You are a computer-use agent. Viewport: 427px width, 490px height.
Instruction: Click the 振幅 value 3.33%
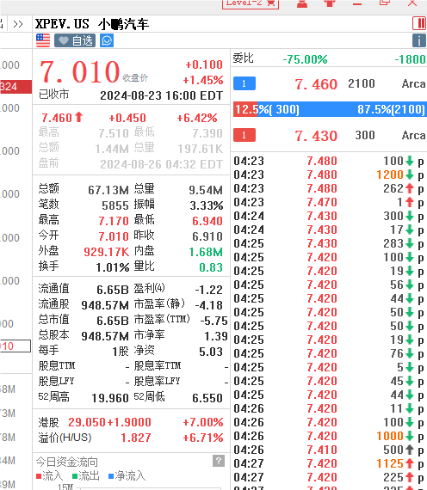[x=207, y=205]
